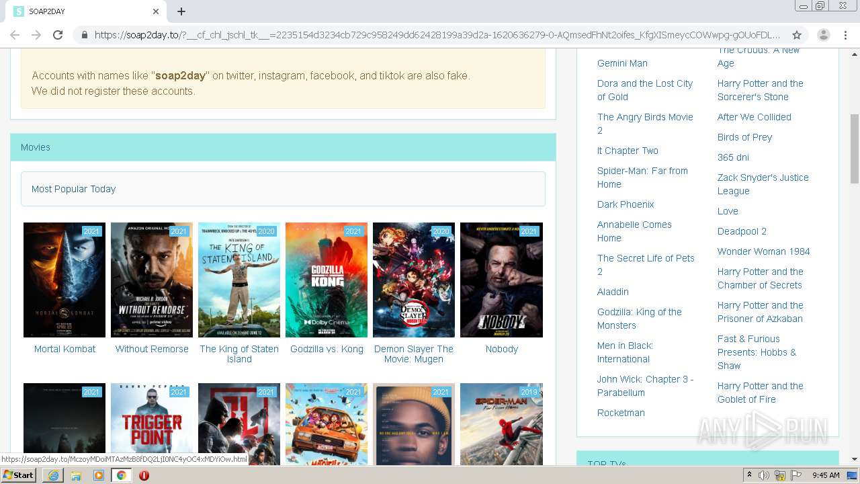Open Demon Slayer The Movie: Mugen link
This screenshot has width=860, height=484.
pyautogui.click(x=414, y=354)
